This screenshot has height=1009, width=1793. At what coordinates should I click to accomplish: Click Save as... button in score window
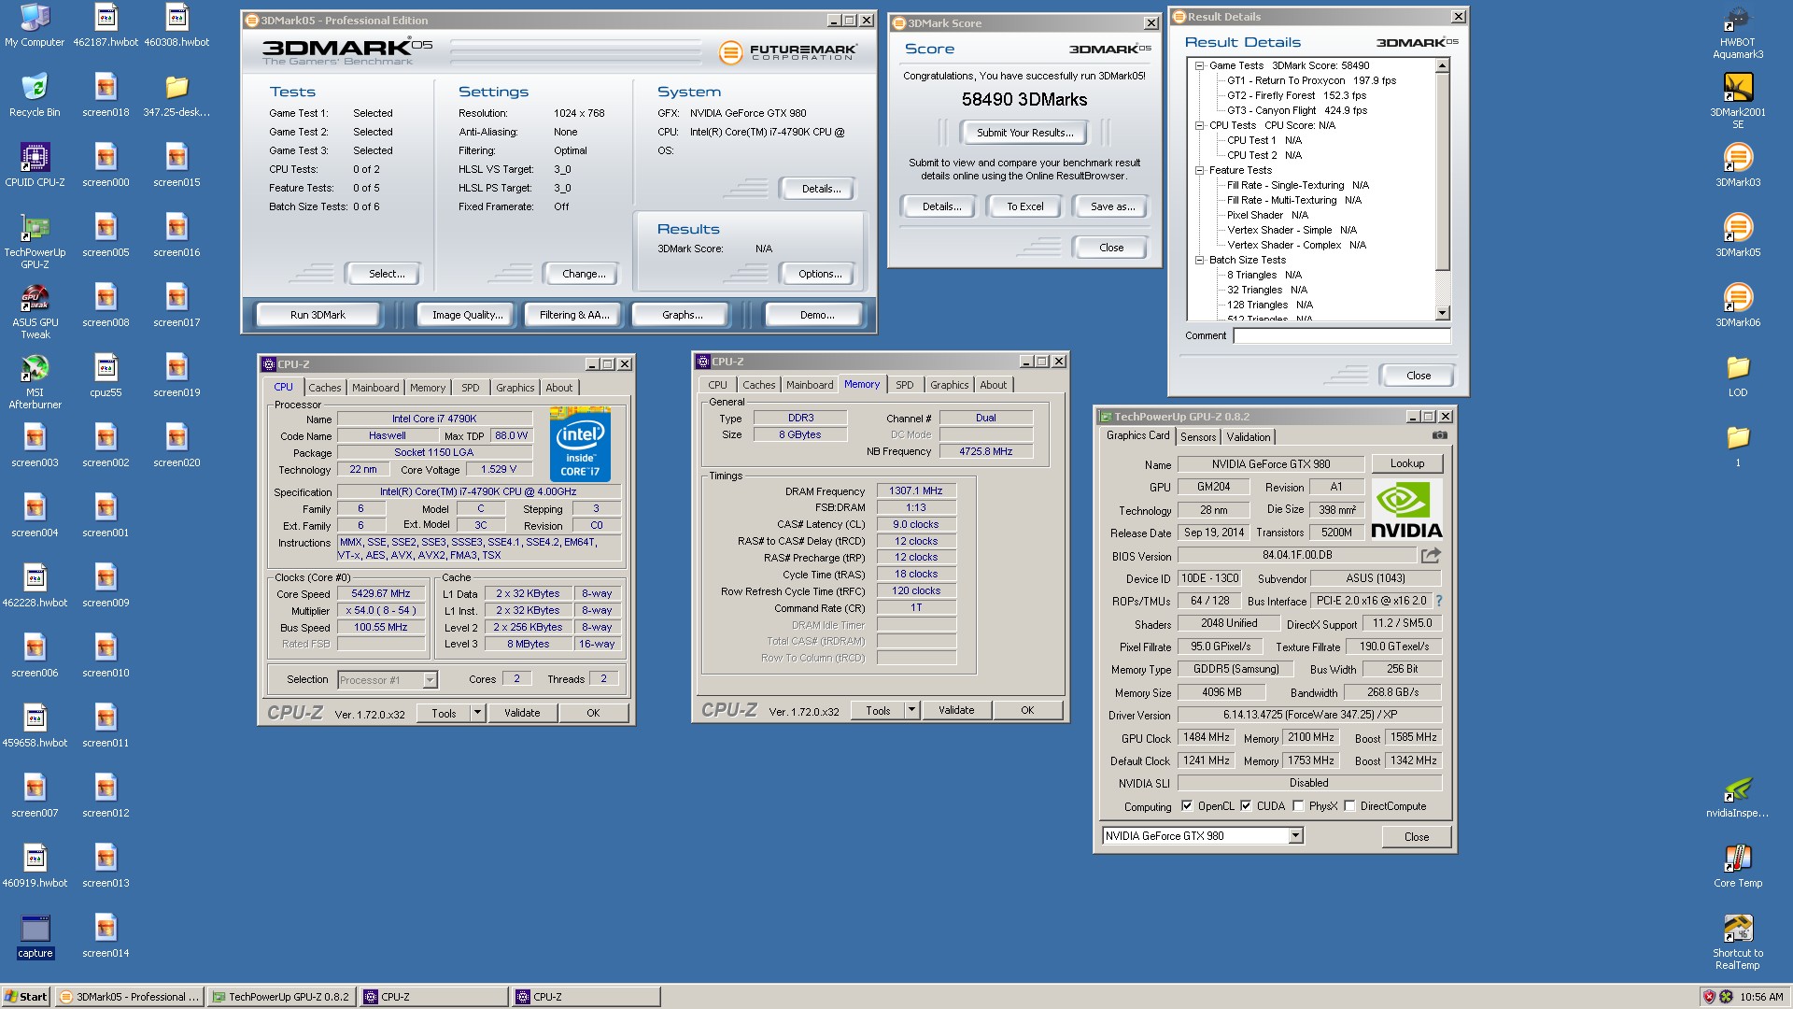pos(1112,206)
